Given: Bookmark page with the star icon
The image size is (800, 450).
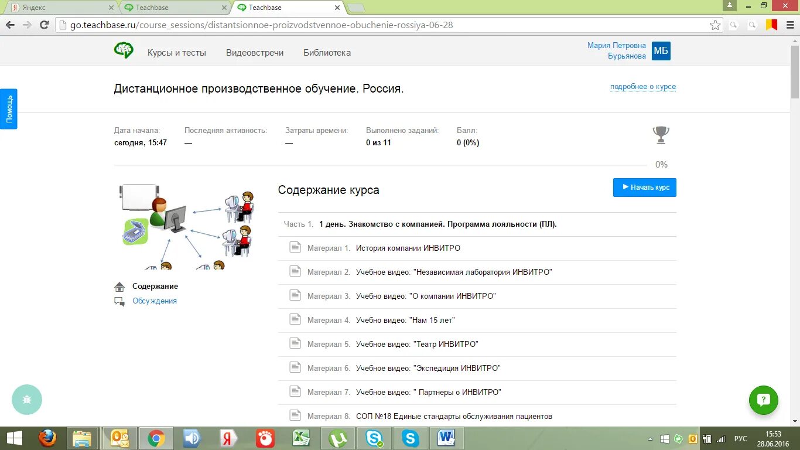Looking at the screenshot, I should tap(715, 25).
